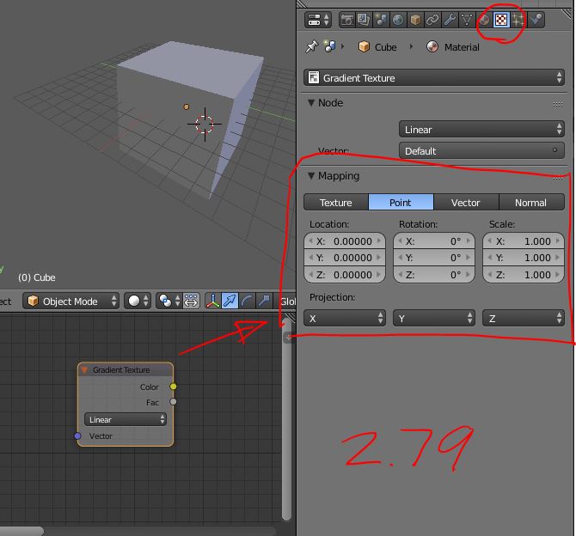The width and height of the screenshot is (576, 536).
Task: Click the Gradient Texture node header
Action: coord(126,369)
